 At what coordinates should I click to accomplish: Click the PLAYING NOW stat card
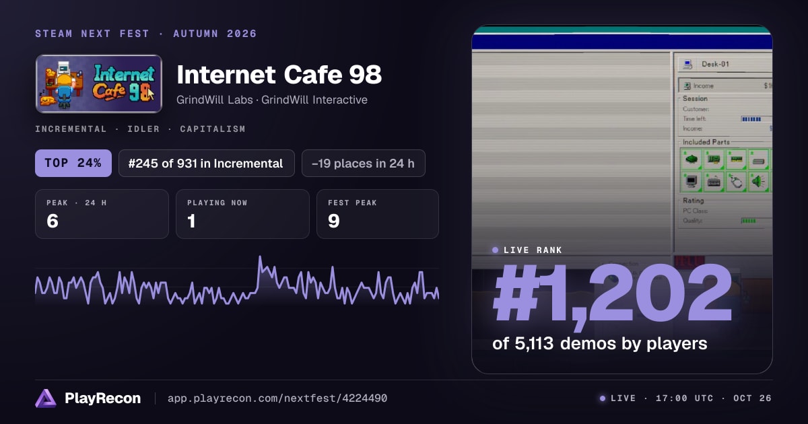(242, 214)
